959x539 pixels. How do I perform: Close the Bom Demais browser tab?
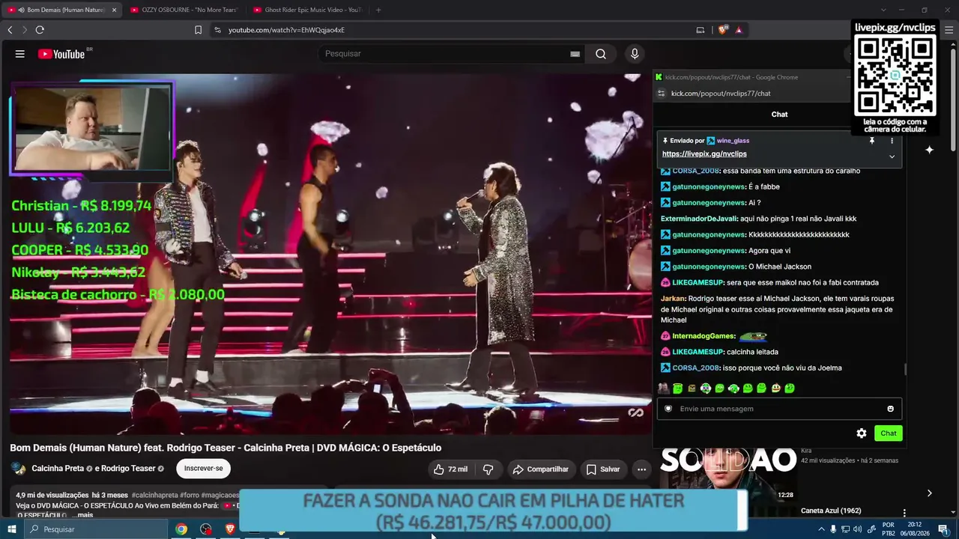pyautogui.click(x=115, y=10)
